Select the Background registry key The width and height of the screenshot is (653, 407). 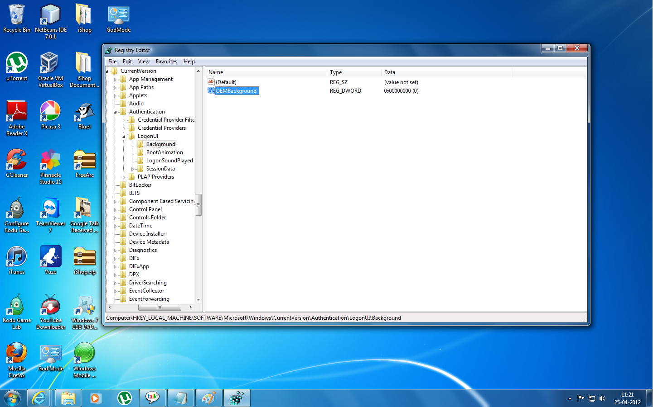(161, 144)
